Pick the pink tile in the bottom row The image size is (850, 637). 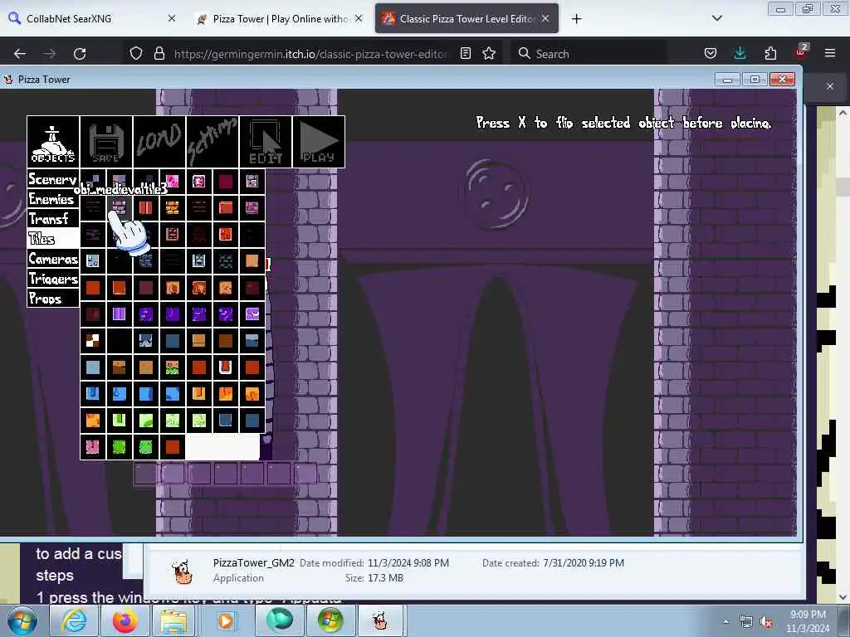point(93,447)
